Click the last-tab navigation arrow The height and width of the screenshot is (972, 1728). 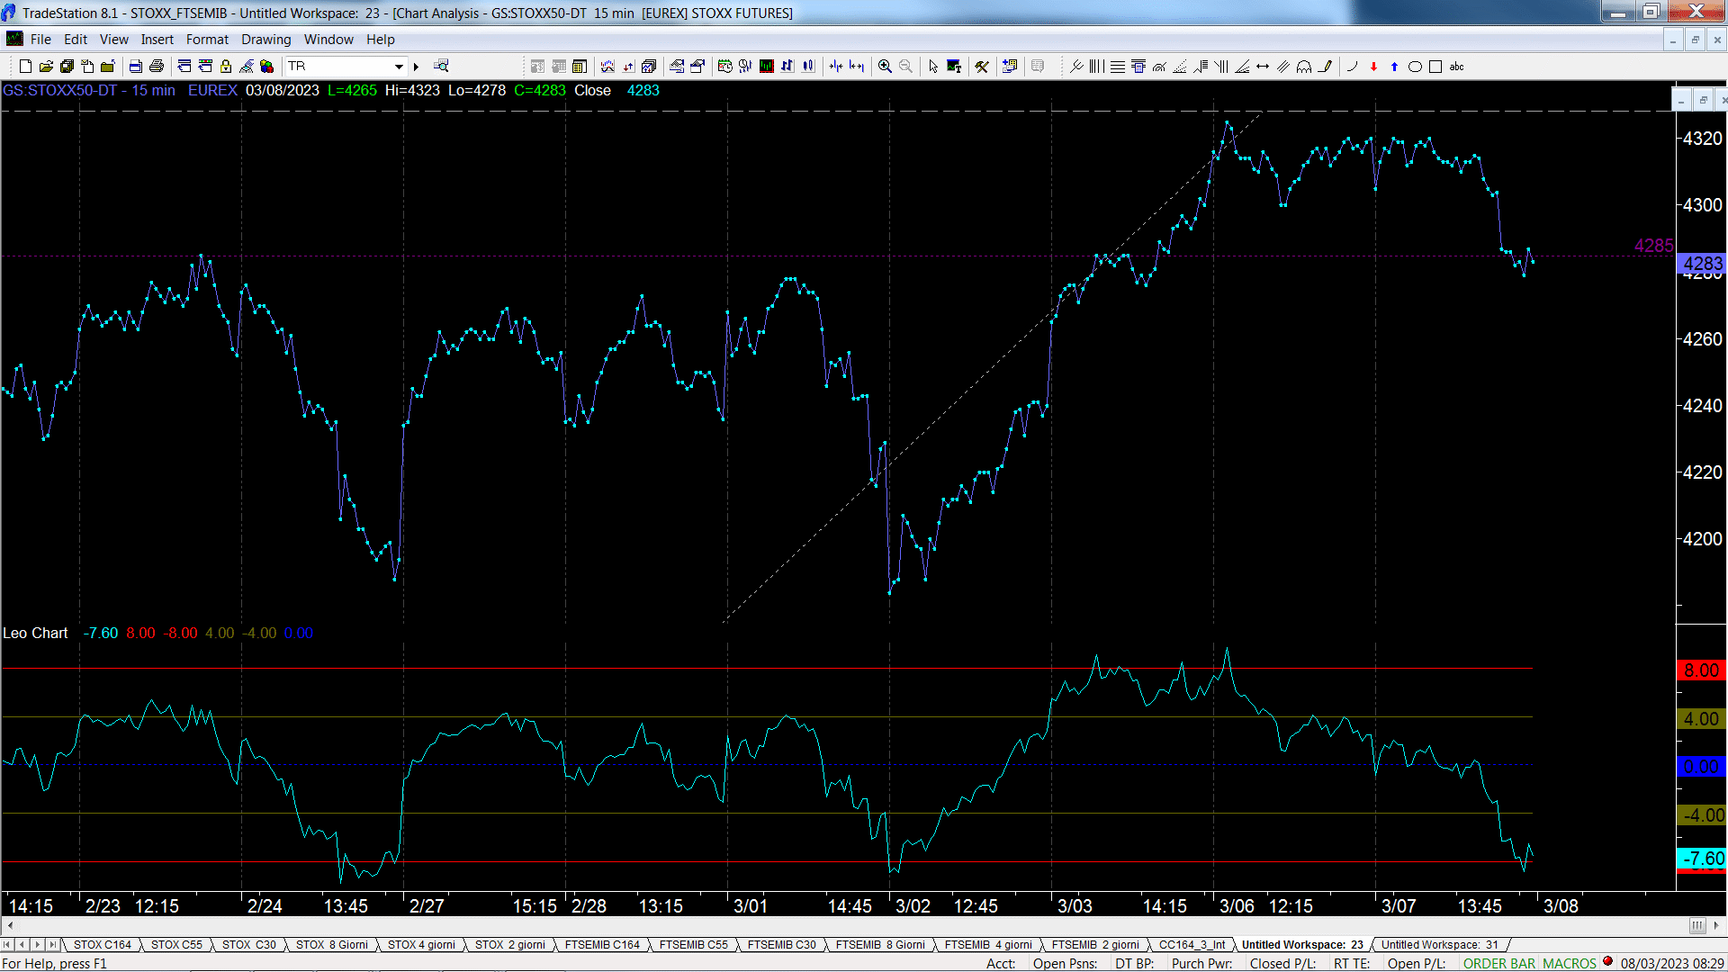(x=54, y=945)
